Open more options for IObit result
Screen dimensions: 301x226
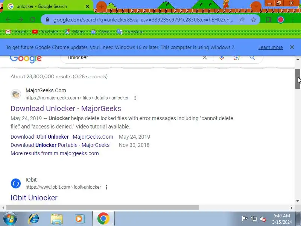106,187
